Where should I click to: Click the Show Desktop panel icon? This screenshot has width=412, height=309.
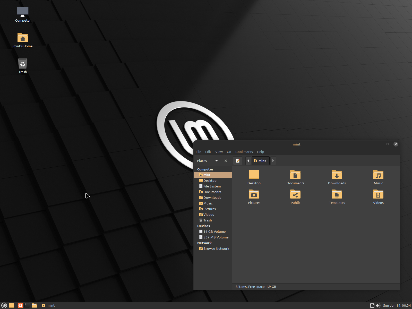pos(11,305)
